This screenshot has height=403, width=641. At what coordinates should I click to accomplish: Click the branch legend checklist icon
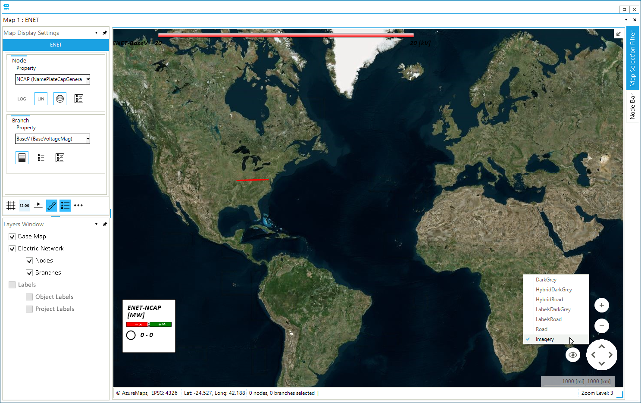[x=60, y=158]
